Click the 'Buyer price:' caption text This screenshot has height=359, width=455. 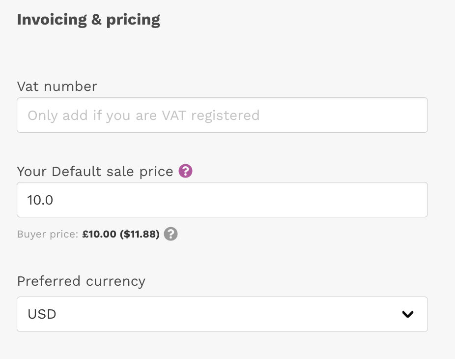[x=48, y=234]
